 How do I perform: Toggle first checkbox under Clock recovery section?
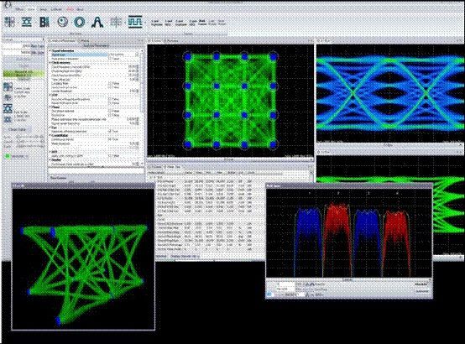[x=110, y=84]
